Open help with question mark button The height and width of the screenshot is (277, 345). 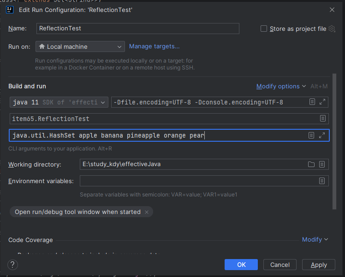click(x=12, y=265)
